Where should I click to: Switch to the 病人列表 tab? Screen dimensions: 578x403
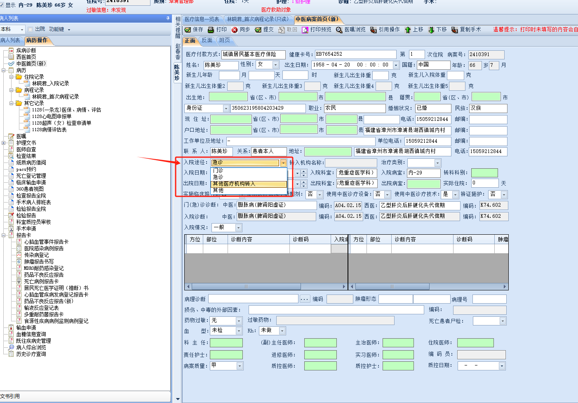point(10,40)
